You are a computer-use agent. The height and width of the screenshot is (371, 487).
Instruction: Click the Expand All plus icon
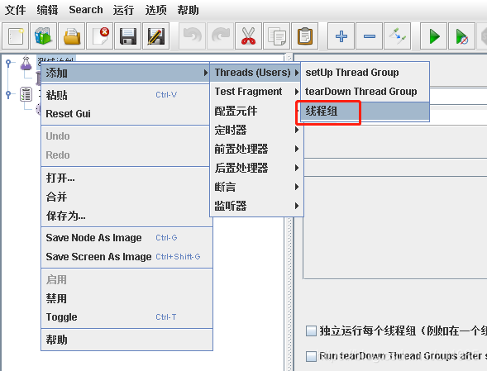point(341,36)
